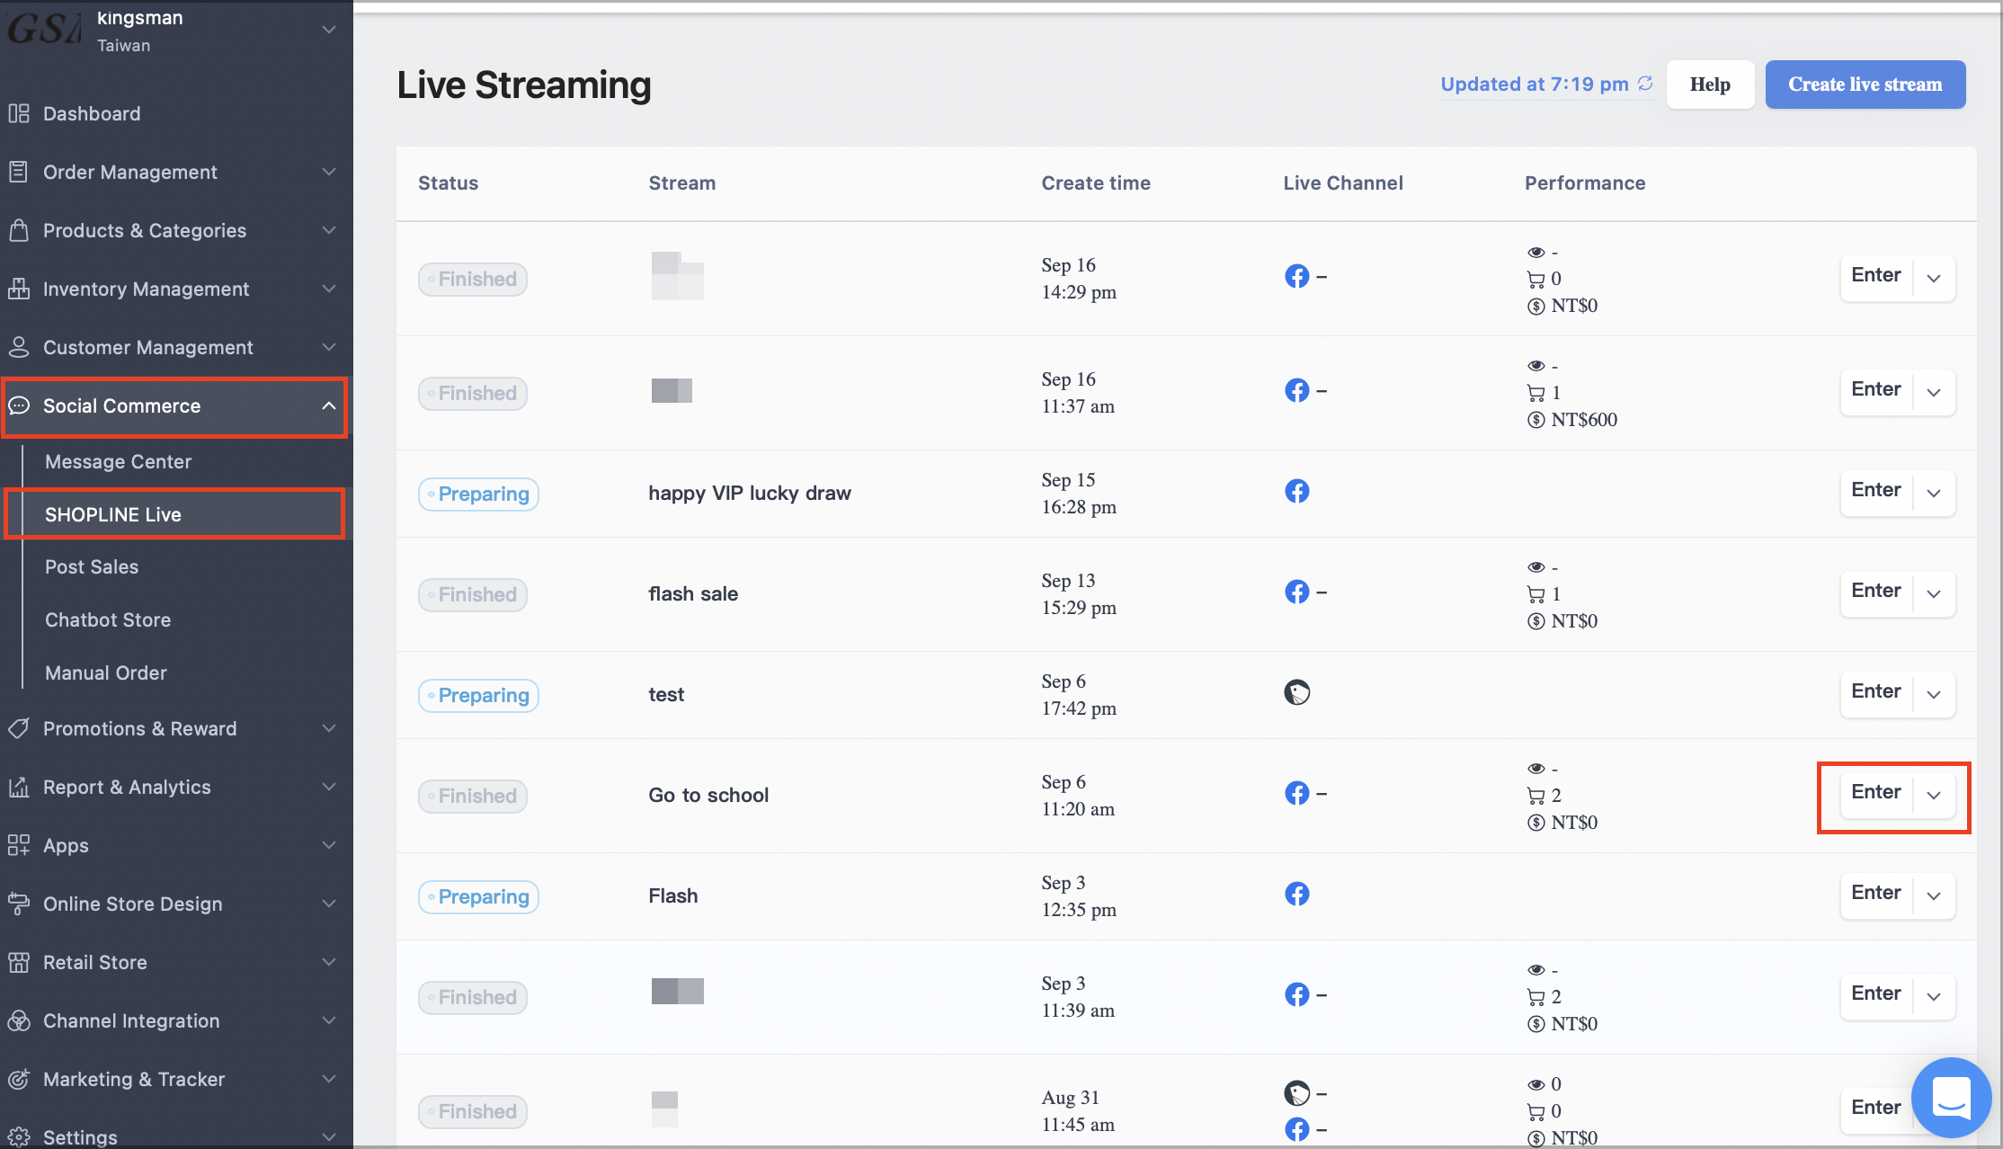The height and width of the screenshot is (1149, 2003).
Task: Open dropdown arrow next to Enter for test stream
Action: [1934, 694]
